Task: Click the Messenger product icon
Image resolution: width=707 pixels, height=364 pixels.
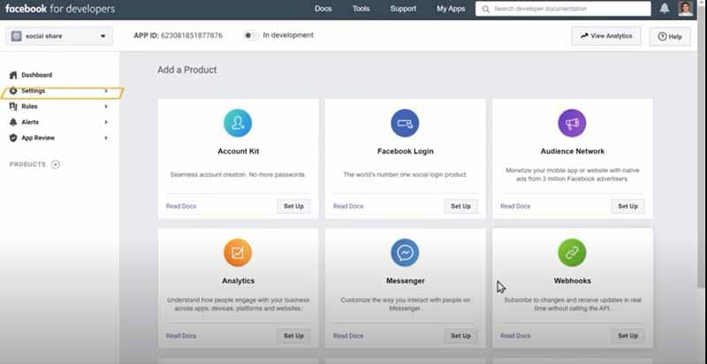Action: pos(405,253)
